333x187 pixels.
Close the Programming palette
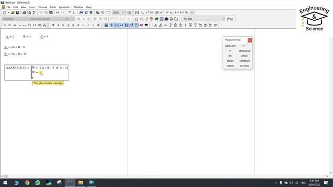pos(250,40)
